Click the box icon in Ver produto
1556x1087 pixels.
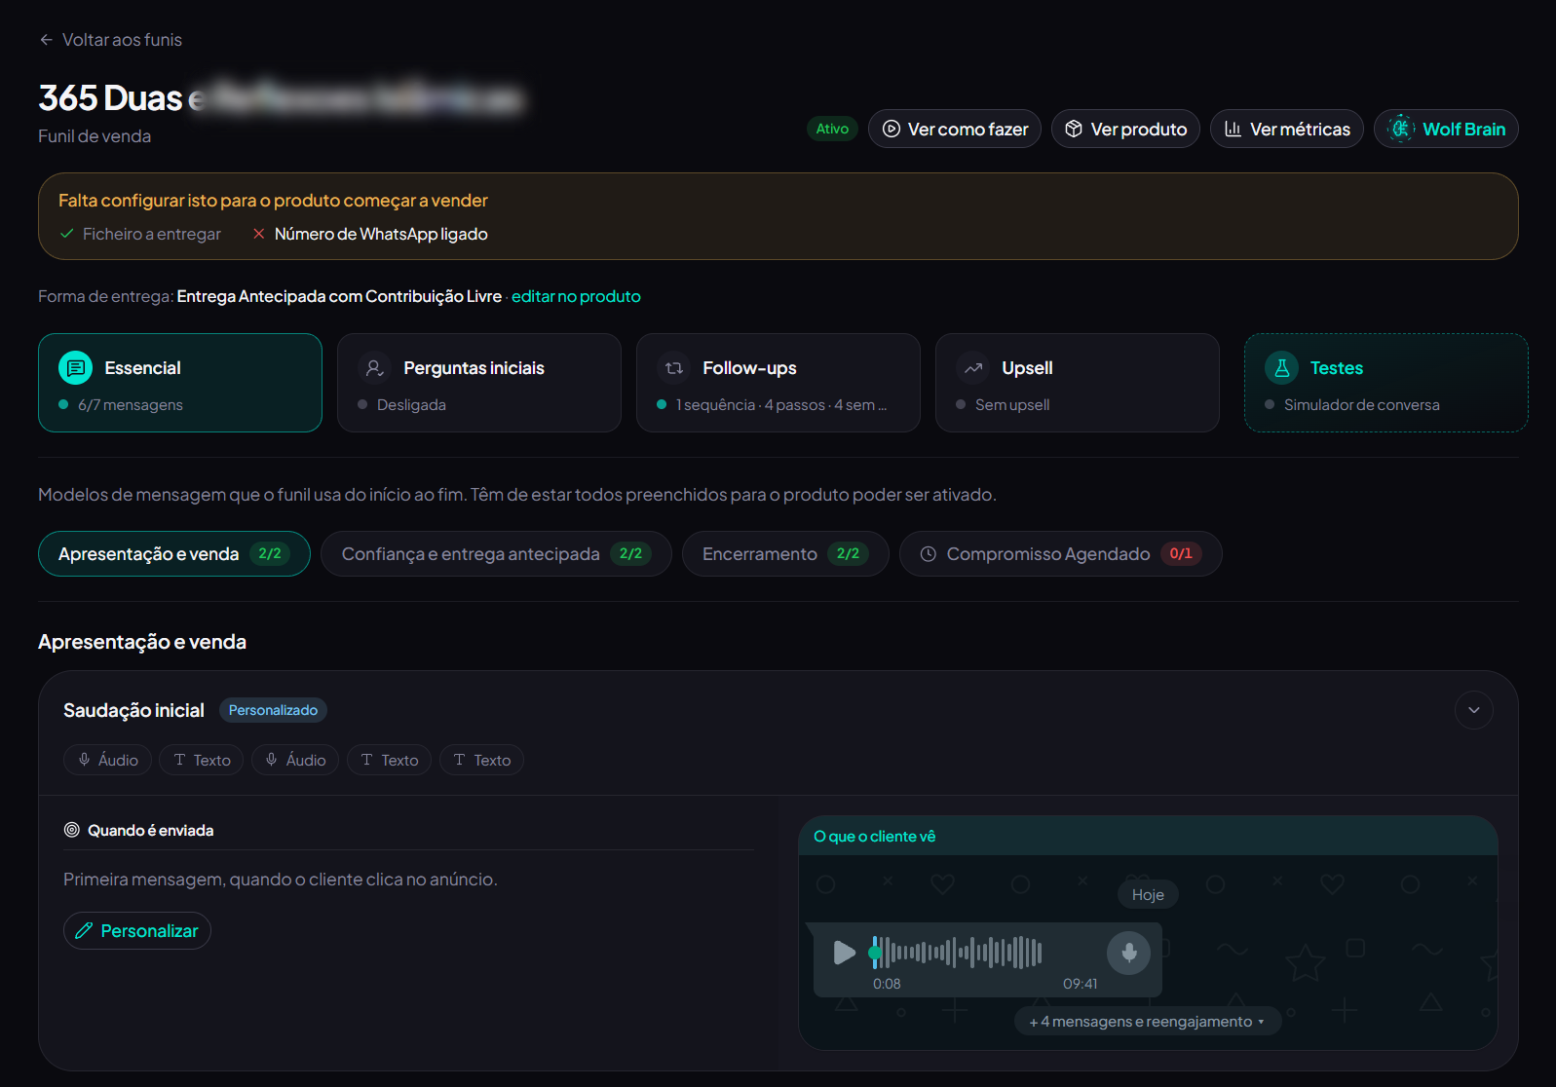(x=1074, y=129)
